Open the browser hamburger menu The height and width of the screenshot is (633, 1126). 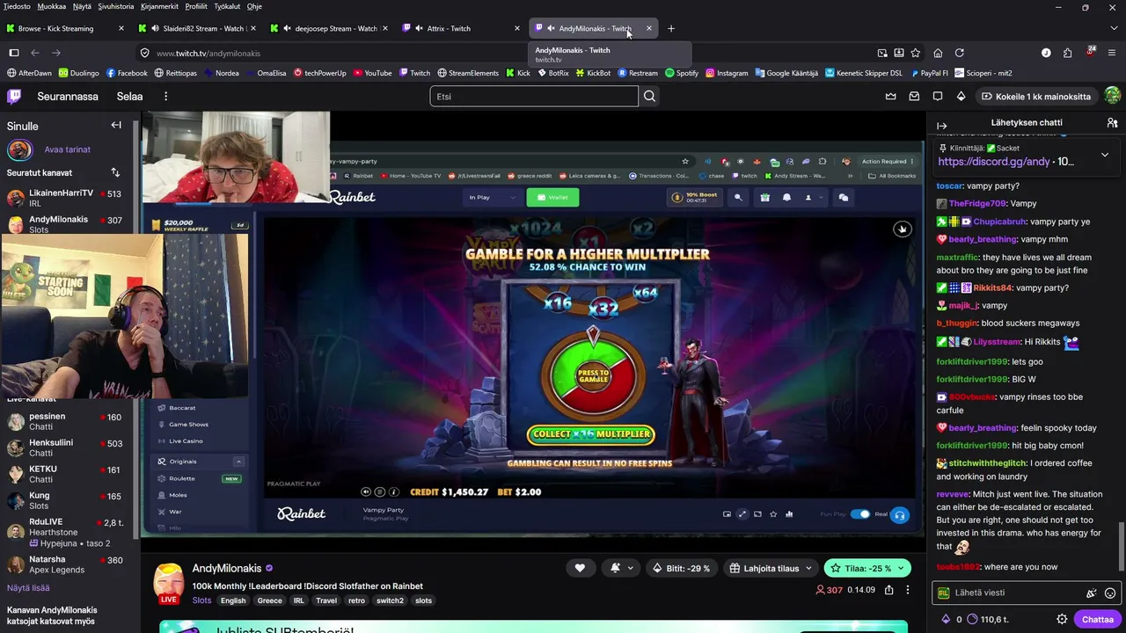click(x=1111, y=53)
